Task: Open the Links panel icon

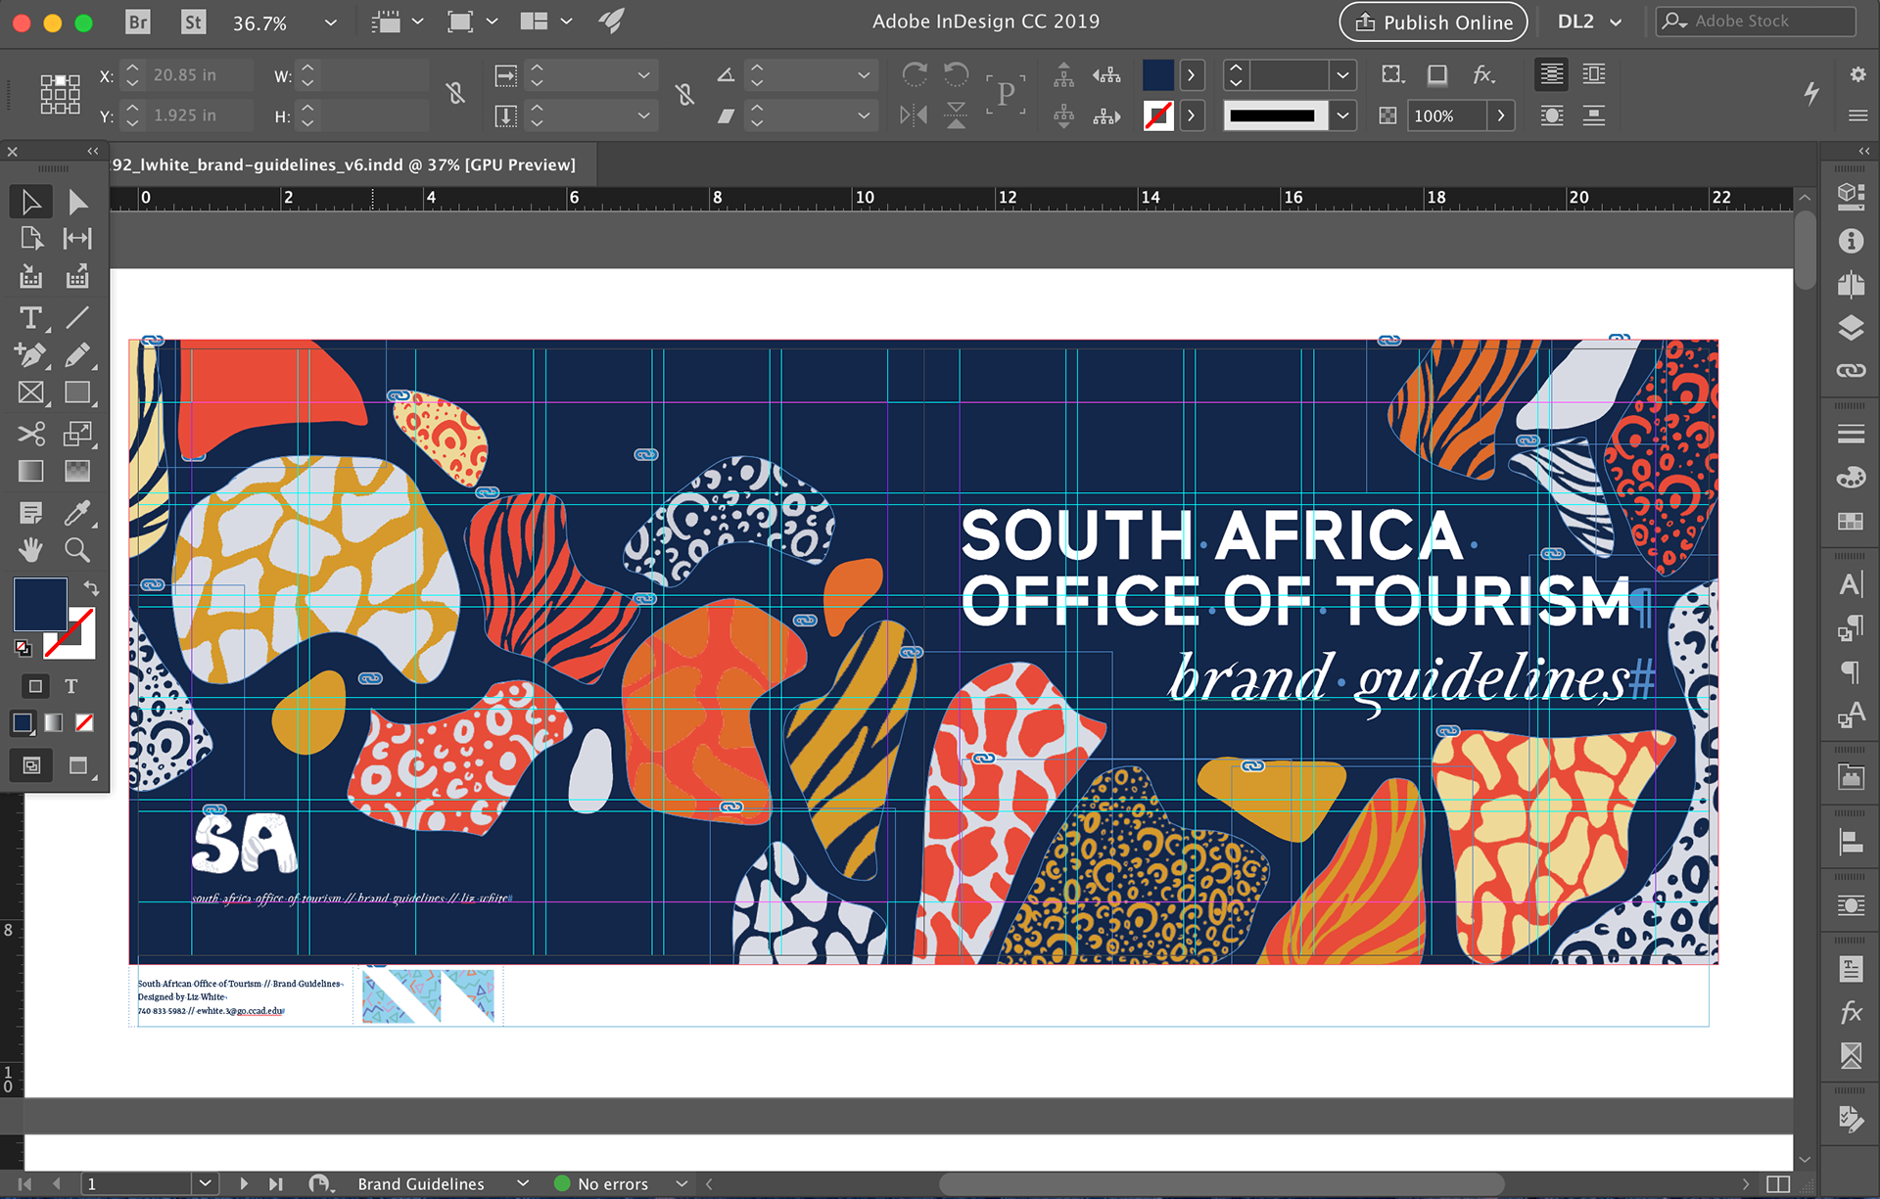Action: pyautogui.click(x=1851, y=370)
